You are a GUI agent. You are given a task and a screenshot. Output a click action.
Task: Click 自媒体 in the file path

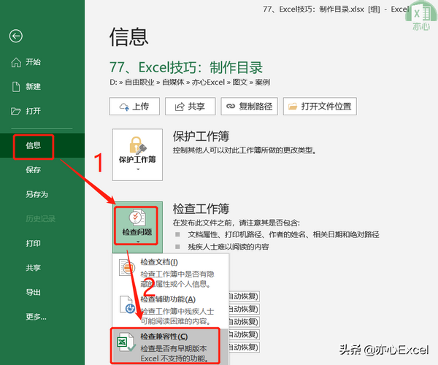tap(173, 82)
